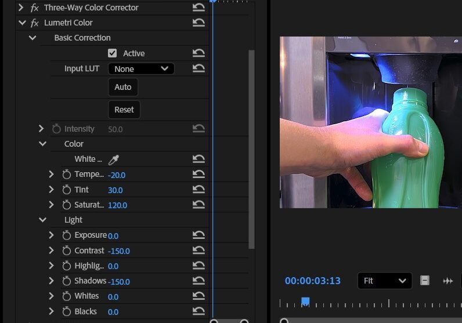
Task: Click the Auto button
Action: tap(123, 87)
